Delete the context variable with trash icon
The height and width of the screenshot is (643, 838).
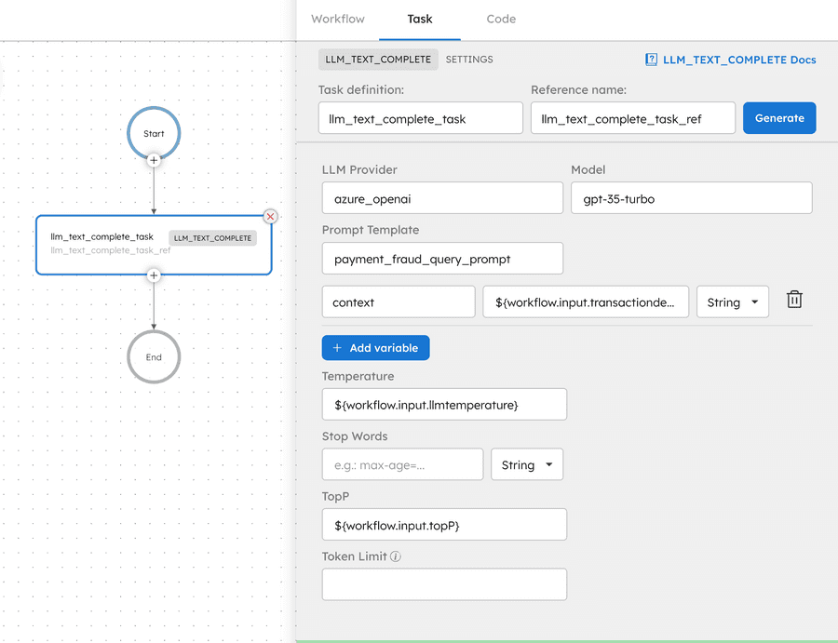click(x=794, y=300)
